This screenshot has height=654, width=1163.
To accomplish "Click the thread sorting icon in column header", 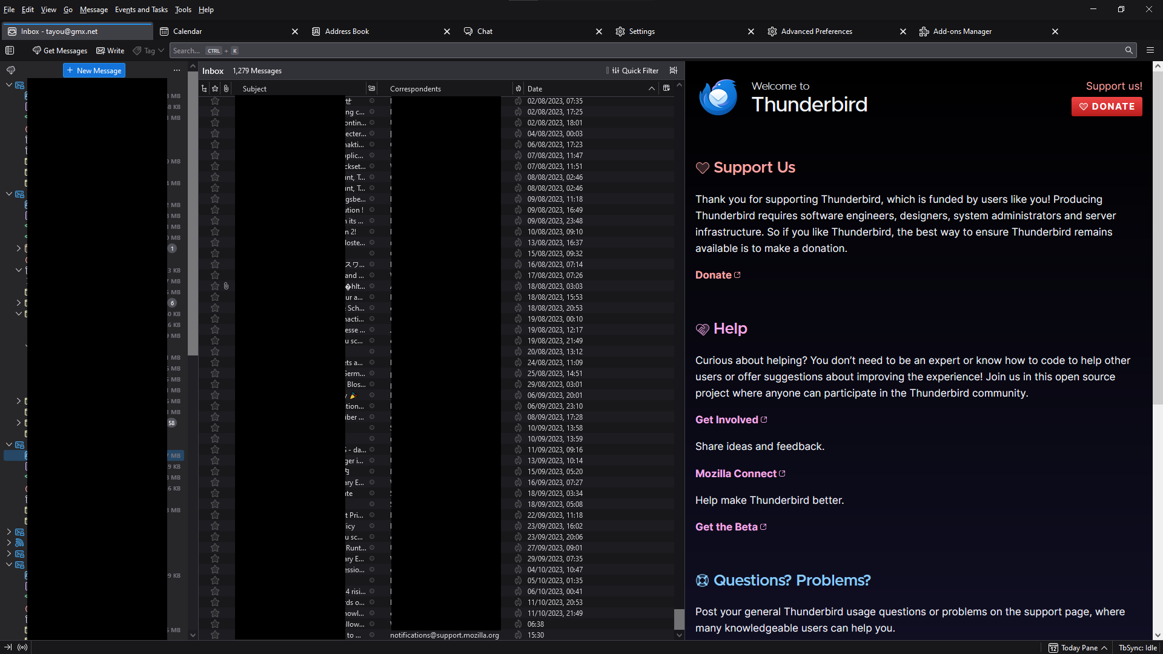I will pos(204,88).
